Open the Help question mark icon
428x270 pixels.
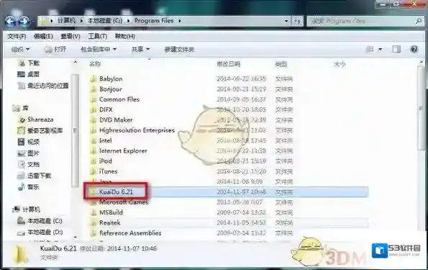point(414,49)
